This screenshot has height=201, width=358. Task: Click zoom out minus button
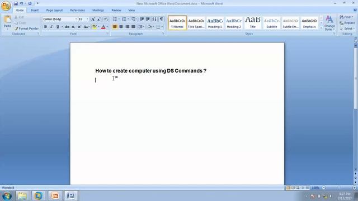[x=324, y=188]
